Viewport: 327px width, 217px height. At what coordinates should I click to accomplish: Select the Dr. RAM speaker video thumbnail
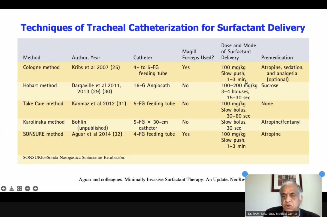(x=283, y=195)
